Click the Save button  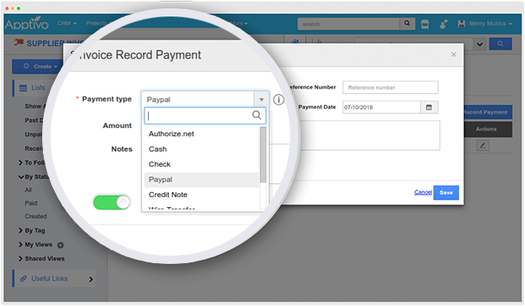(x=446, y=193)
